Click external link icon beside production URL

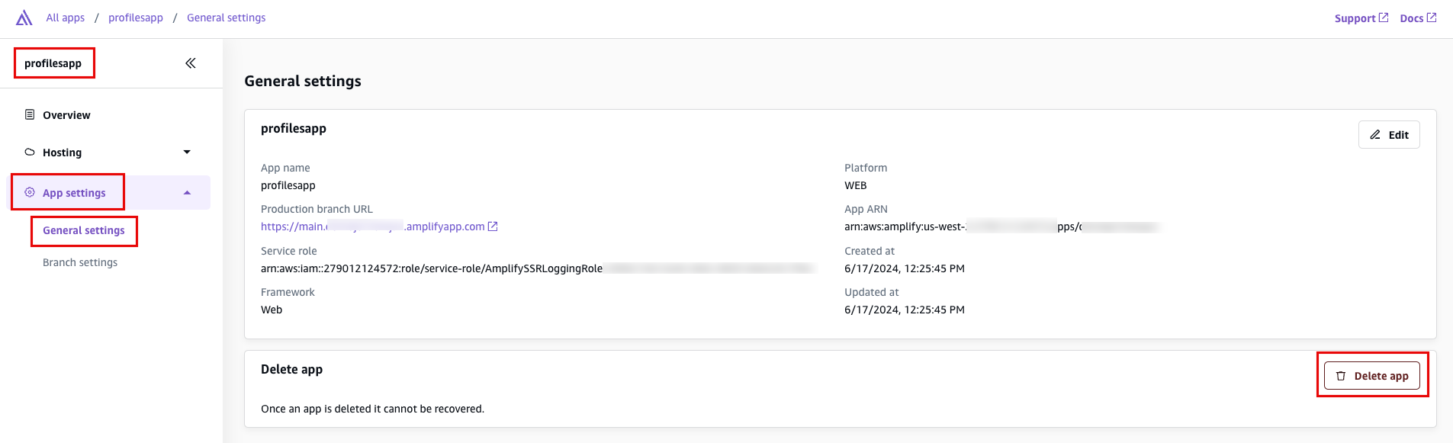pyautogui.click(x=493, y=226)
